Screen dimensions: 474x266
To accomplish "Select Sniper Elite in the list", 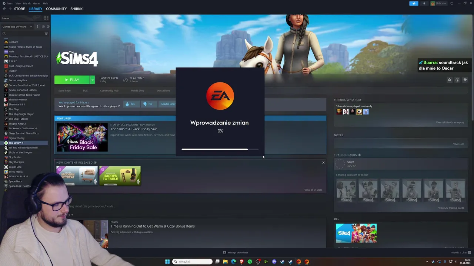I will tap(15, 167).
